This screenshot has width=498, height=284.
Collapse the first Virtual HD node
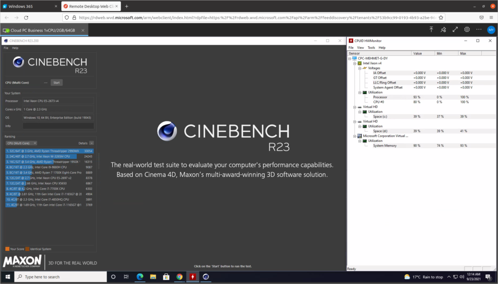tap(355, 107)
